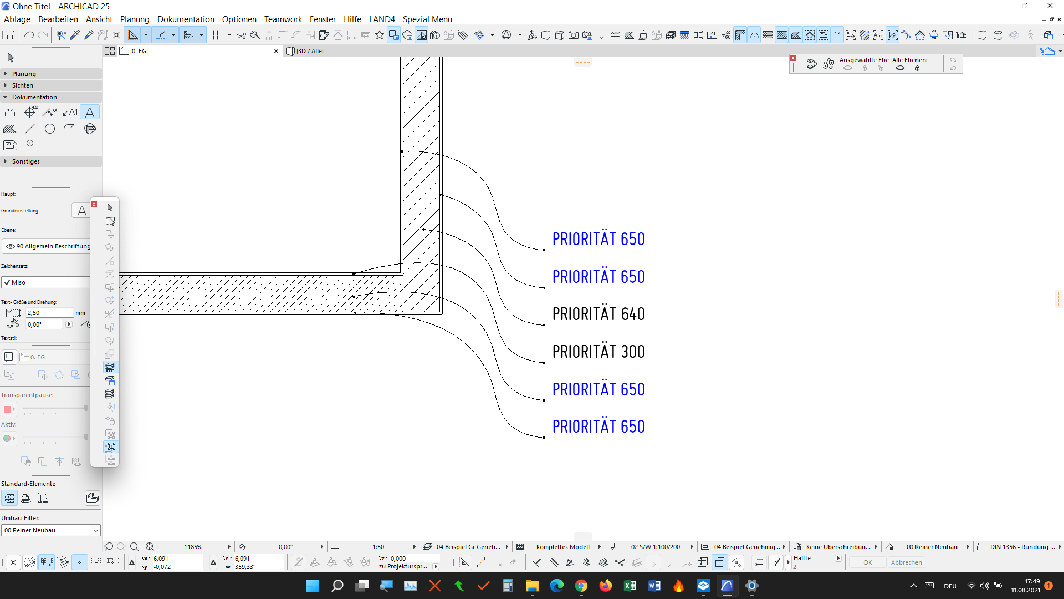
Task: Select the Text tool in Dokumentation
Action: pyautogui.click(x=90, y=113)
